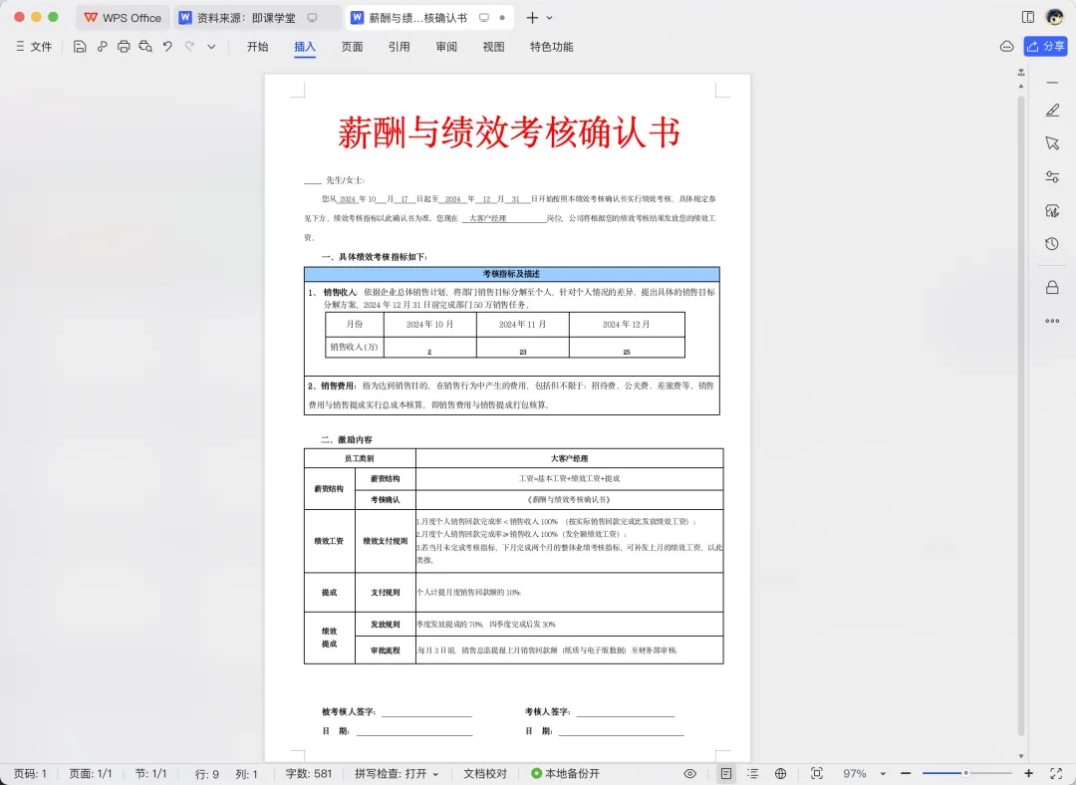1076x785 pixels.
Task: Switch to page layout view
Action: point(726,773)
